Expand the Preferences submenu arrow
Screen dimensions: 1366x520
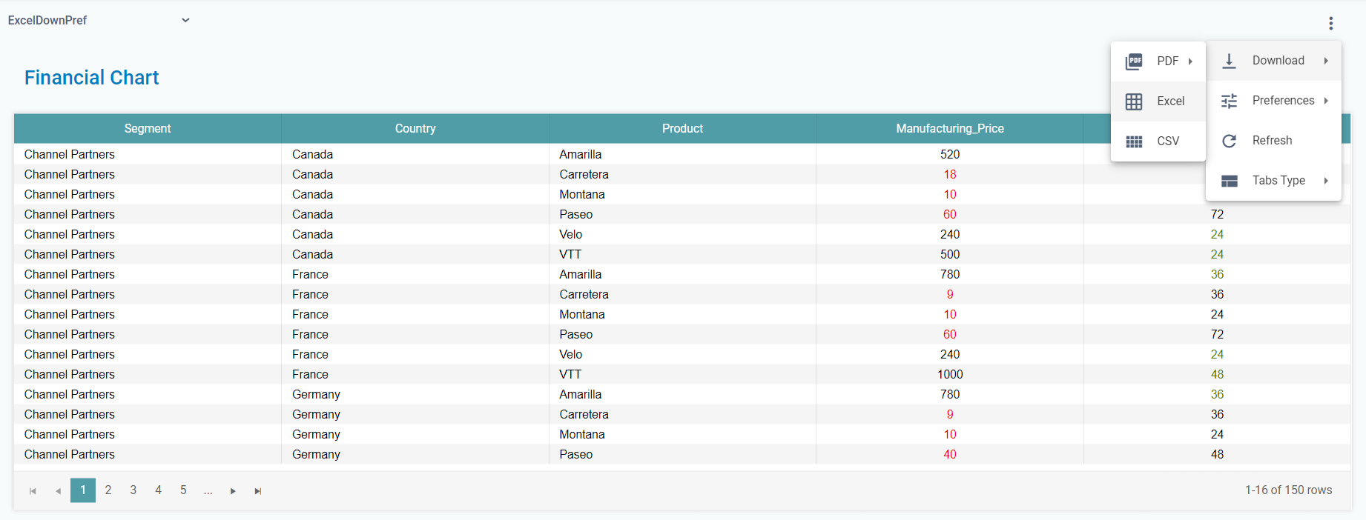click(x=1325, y=101)
